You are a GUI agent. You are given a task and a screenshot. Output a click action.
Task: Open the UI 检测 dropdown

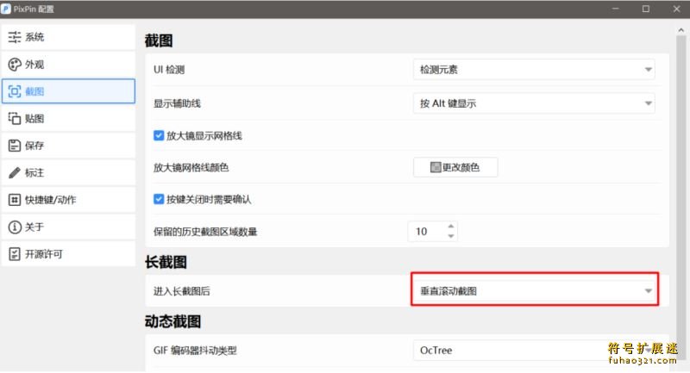click(x=534, y=70)
